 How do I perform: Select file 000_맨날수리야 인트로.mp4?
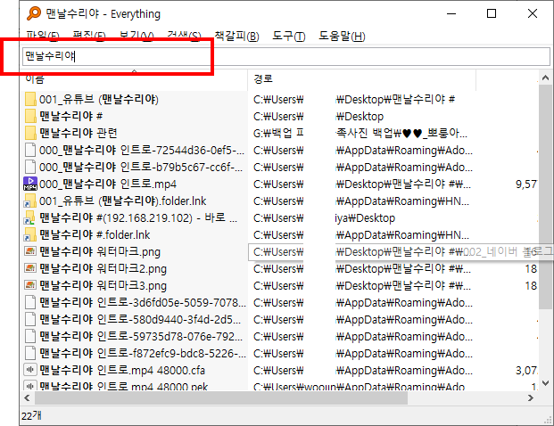(x=108, y=184)
